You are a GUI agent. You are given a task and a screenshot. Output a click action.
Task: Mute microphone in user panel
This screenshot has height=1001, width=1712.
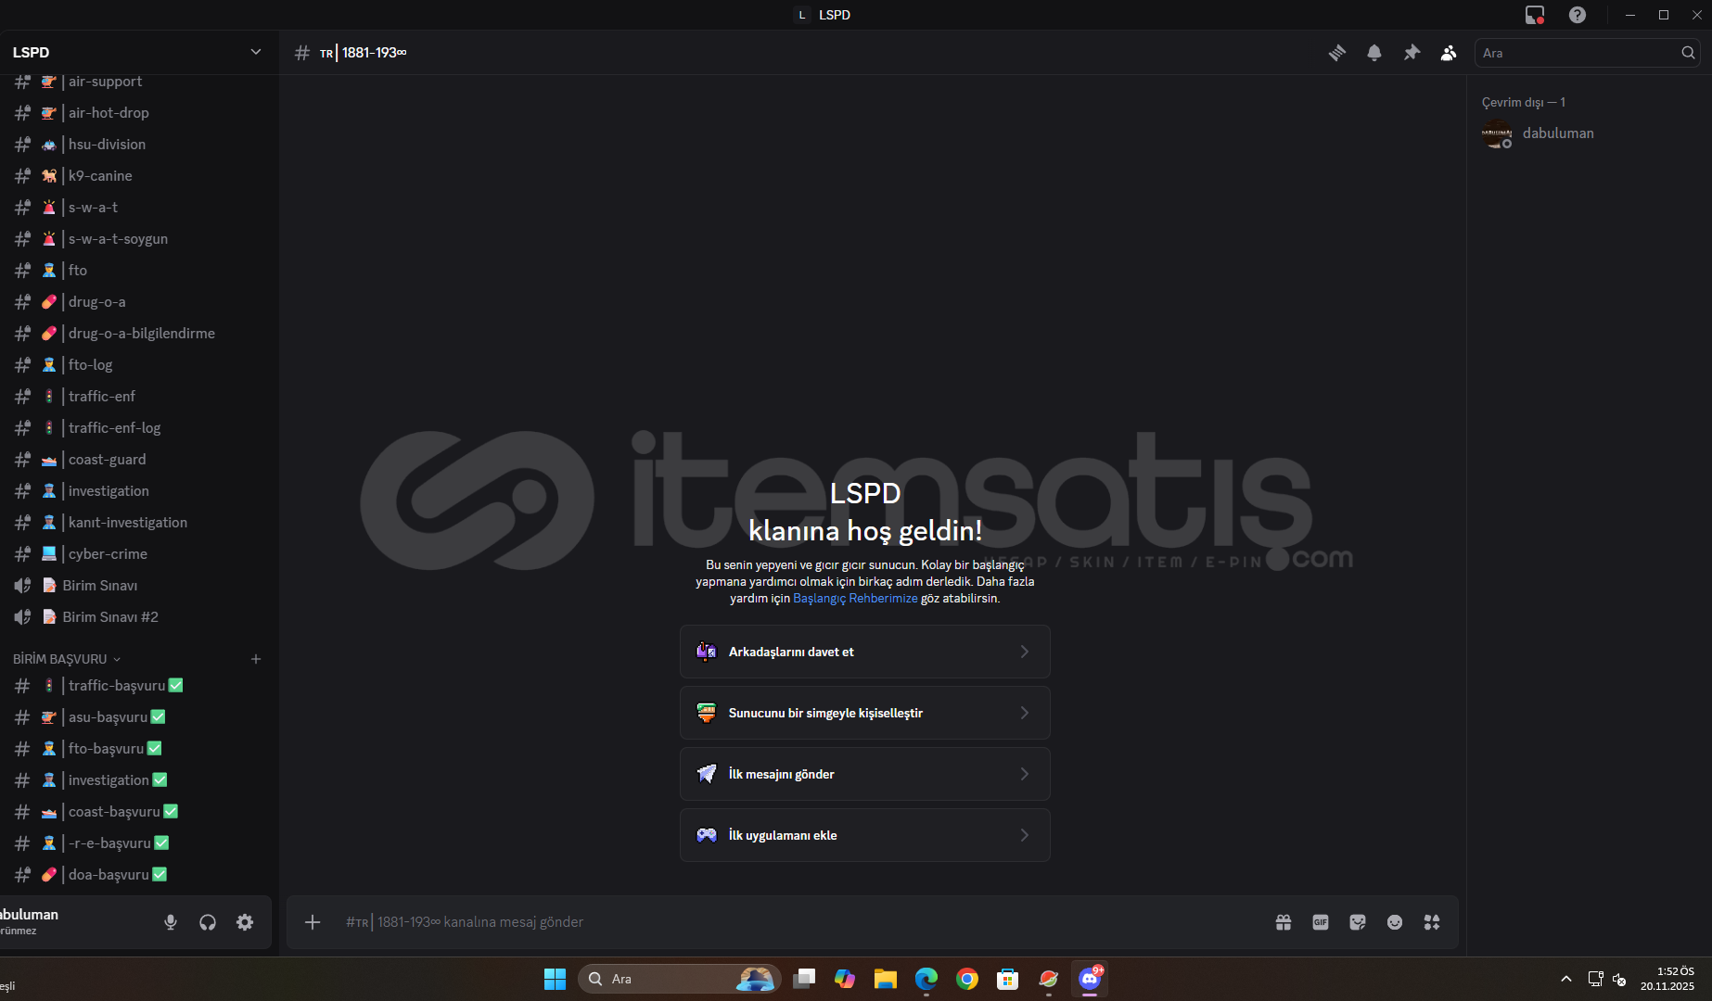point(171,922)
